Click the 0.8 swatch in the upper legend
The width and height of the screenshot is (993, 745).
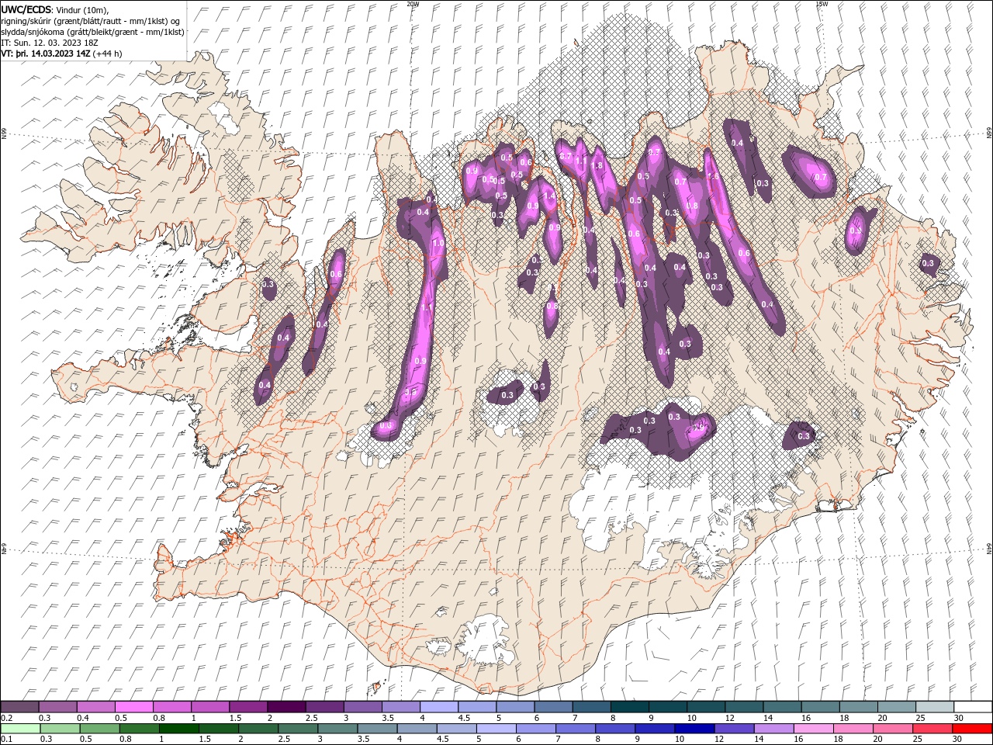coord(172,707)
